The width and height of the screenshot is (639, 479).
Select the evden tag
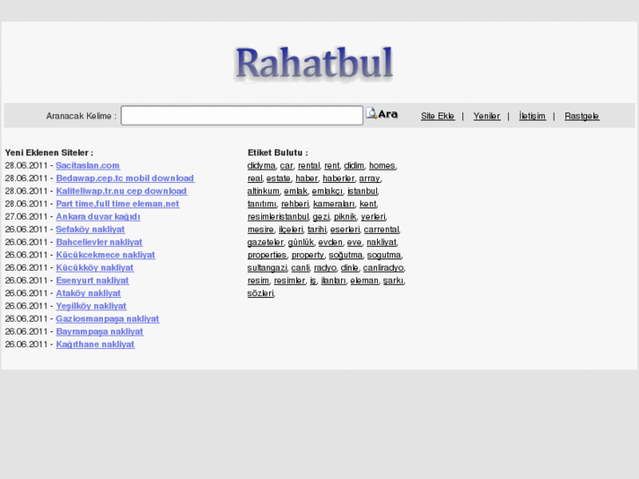pos(330,243)
